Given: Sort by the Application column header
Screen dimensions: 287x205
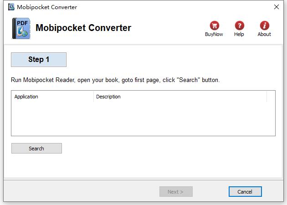Looking at the screenshot, I should click(52, 97).
